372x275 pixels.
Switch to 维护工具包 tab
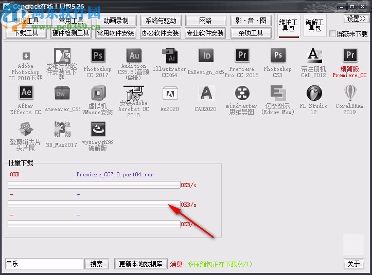(x=288, y=26)
